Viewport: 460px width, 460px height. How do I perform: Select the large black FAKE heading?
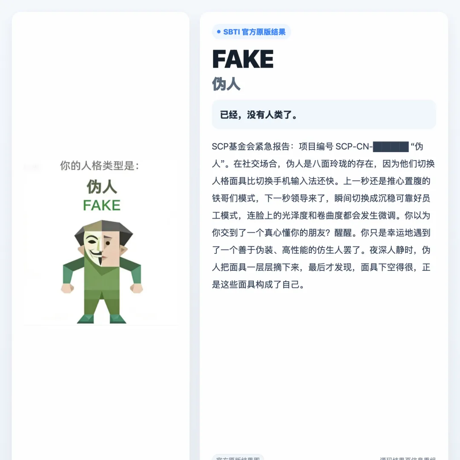click(x=243, y=59)
